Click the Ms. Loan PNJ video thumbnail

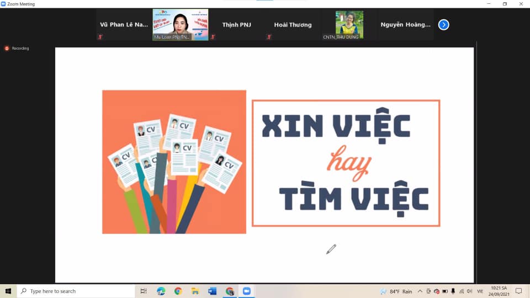tap(181, 25)
